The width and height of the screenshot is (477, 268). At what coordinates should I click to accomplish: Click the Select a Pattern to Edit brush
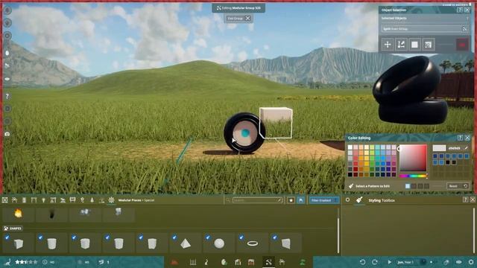tap(351, 186)
